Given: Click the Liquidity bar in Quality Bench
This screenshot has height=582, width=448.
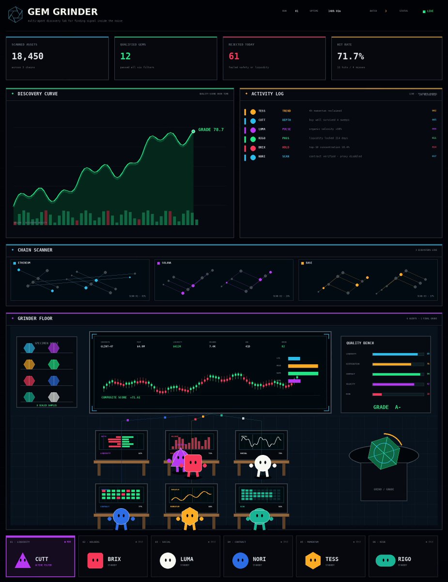Looking at the screenshot, I should 398,354.
